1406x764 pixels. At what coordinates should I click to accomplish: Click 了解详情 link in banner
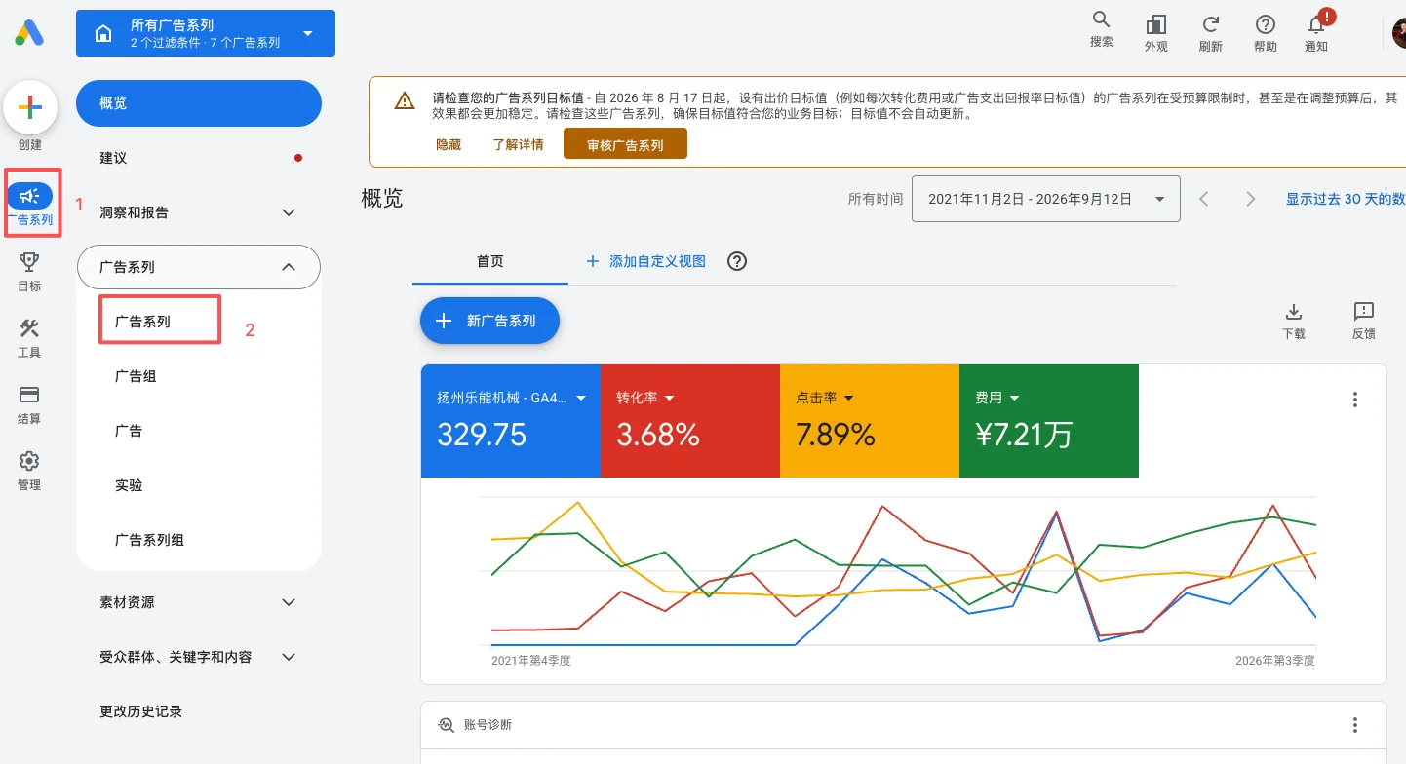point(519,144)
